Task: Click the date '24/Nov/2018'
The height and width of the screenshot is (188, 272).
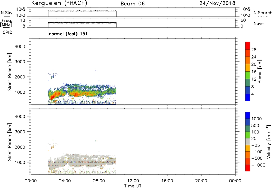Action: click(217, 3)
